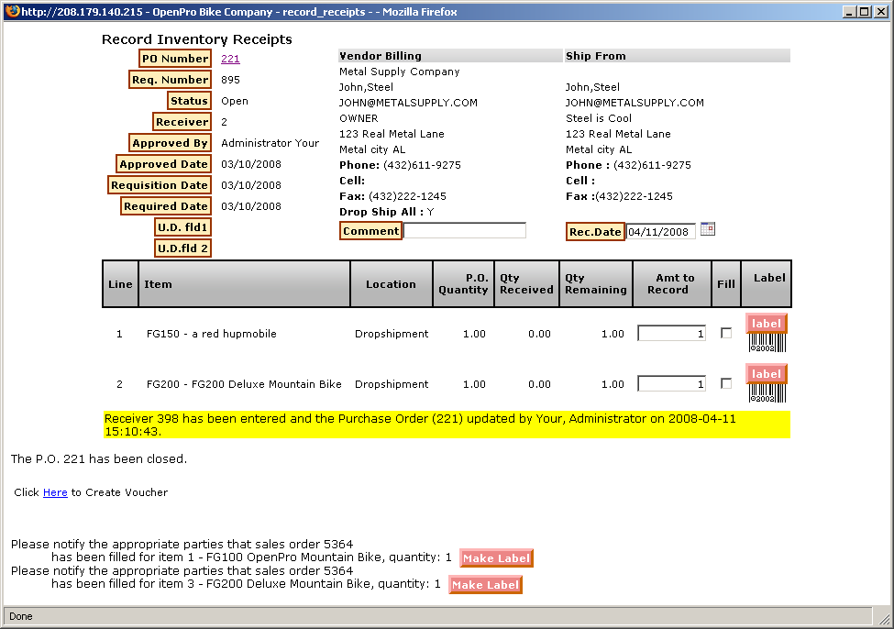Screen dimensions: 894x629
Task: Open the calendar picker beside Rec.Date
Action: click(707, 230)
